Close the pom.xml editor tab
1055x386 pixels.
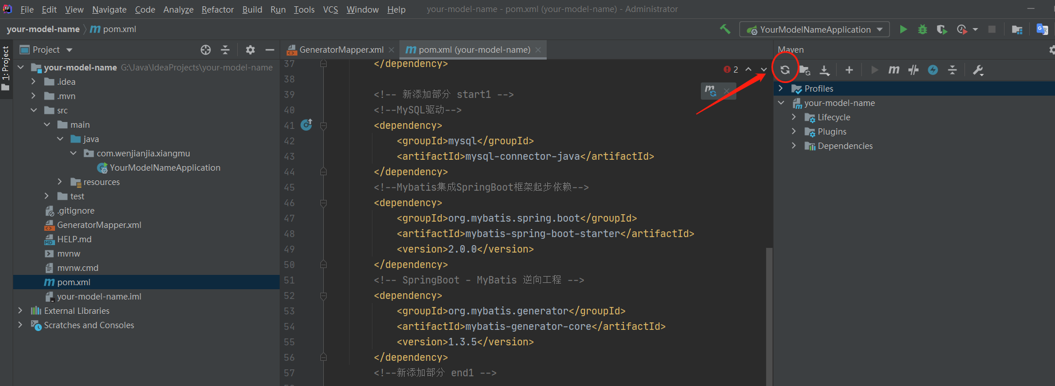point(538,50)
